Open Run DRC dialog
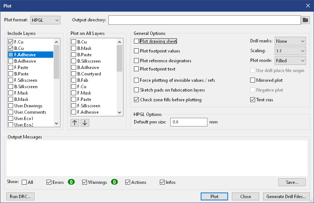 pyautogui.click(x=20, y=197)
